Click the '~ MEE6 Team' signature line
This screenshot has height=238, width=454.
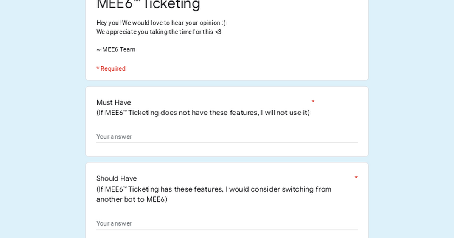pyautogui.click(x=116, y=49)
